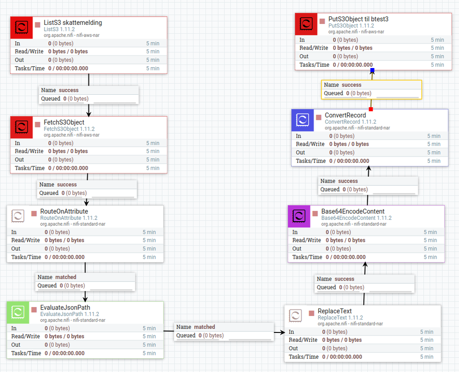Click the stopped status indicator beside ConvertRecord
The image size is (459, 372).
click(x=318, y=117)
